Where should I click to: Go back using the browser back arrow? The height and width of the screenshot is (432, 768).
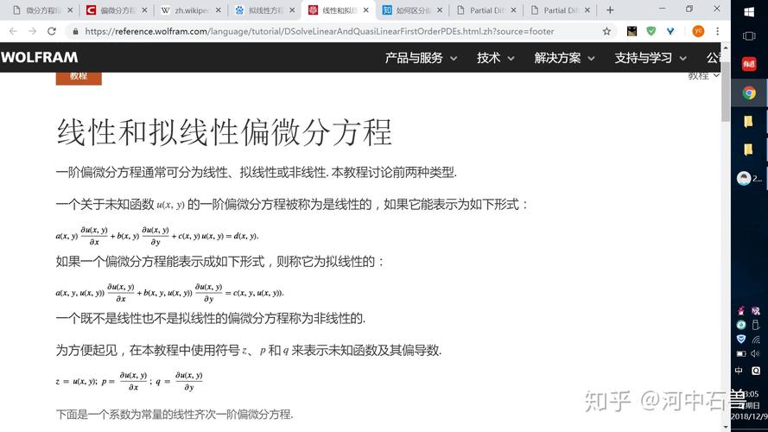point(13,31)
